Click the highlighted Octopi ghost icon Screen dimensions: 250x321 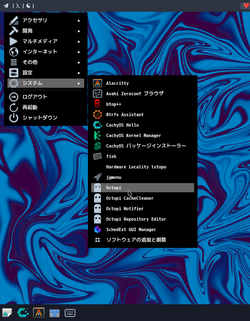point(97,188)
